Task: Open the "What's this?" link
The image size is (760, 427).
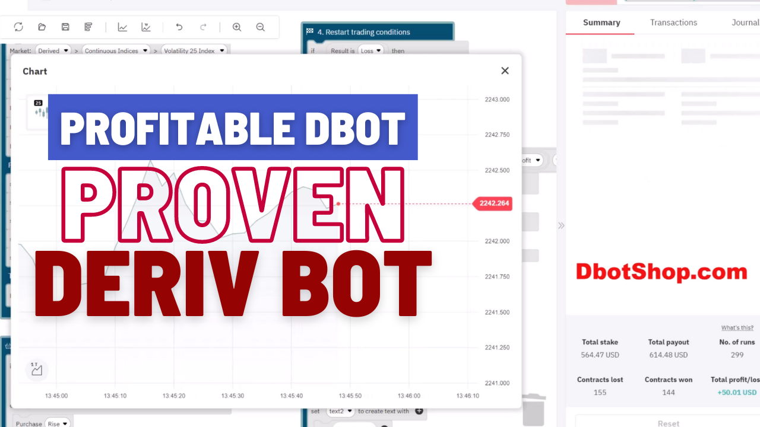Action: pyautogui.click(x=737, y=327)
